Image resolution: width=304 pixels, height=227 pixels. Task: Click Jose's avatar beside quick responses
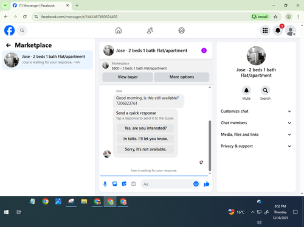(107, 154)
